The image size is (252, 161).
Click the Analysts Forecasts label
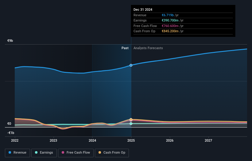click(x=148, y=48)
